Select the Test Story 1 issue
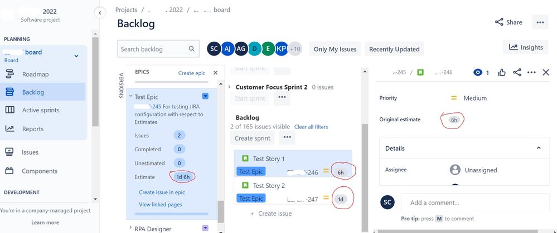 tap(293, 163)
